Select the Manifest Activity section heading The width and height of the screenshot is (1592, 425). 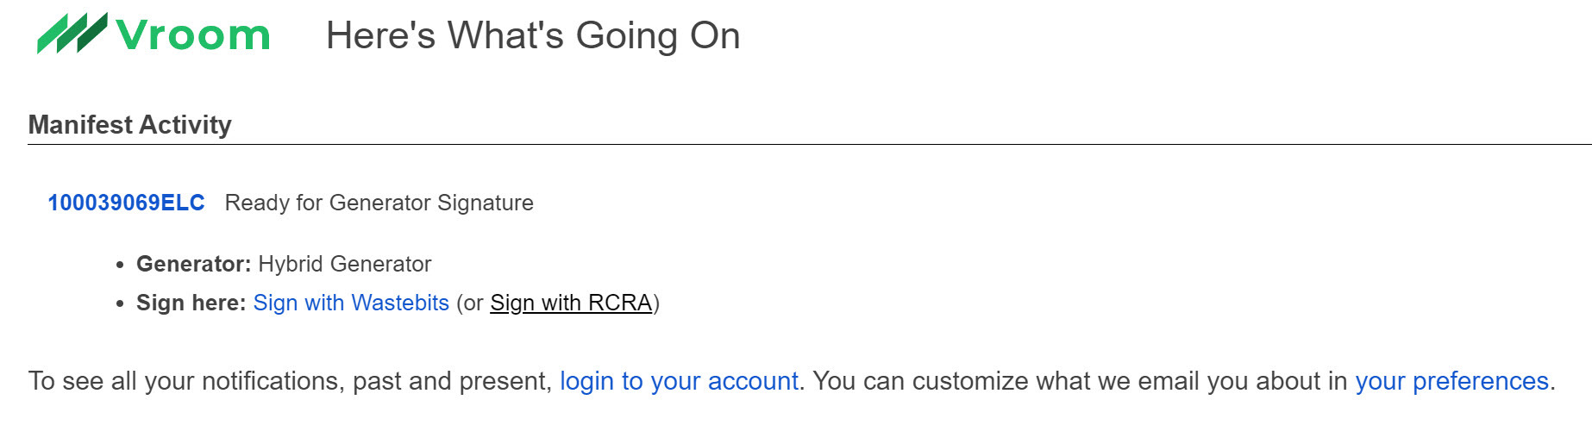tap(130, 125)
